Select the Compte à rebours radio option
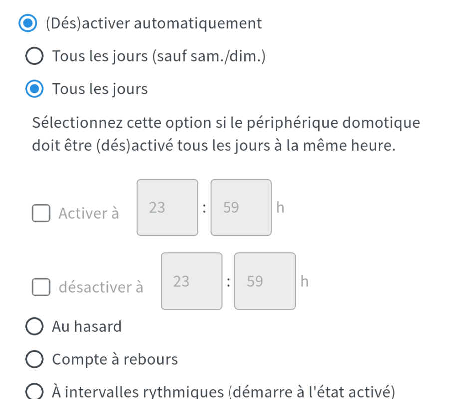Image resolution: width=459 pixels, height=399 pixels. (x=34, y=359)
